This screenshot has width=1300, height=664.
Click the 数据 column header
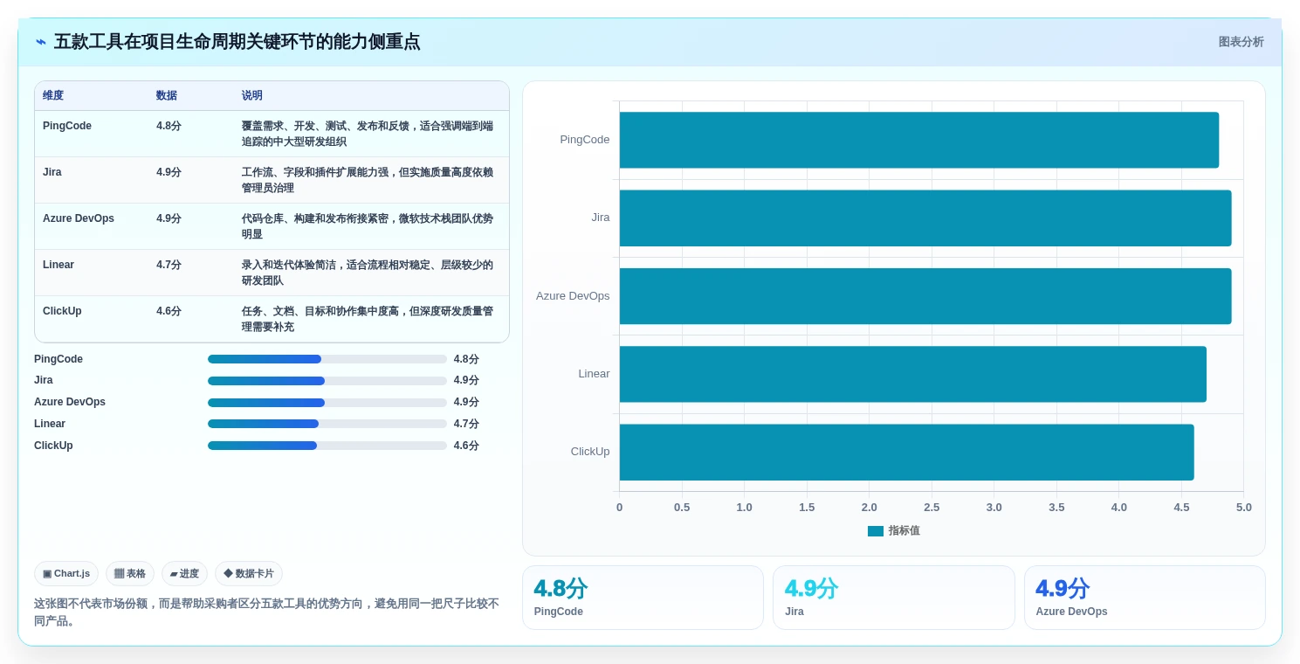pos(167,96)
